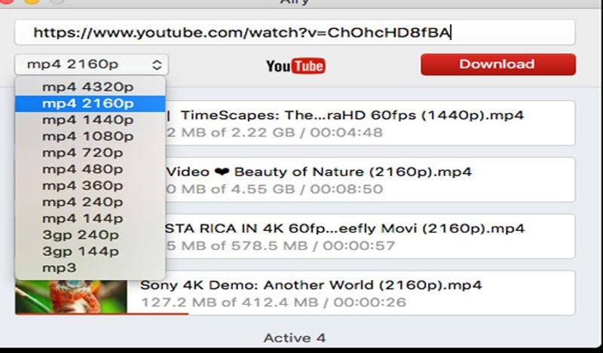Select the COSTA RICA IN 4K download item
Image resolution: width=603 pixels, height=353 pixels.
click(370, 236)
